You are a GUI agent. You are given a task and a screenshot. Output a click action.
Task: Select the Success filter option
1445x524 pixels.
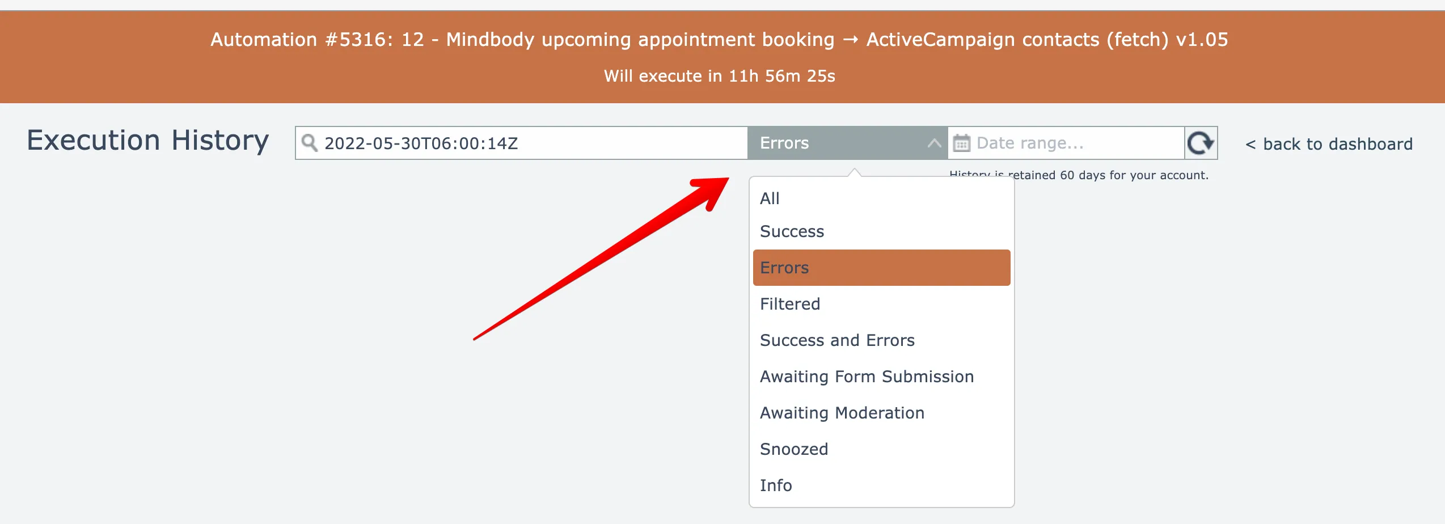pyautogui.click(x=792, y=231)
